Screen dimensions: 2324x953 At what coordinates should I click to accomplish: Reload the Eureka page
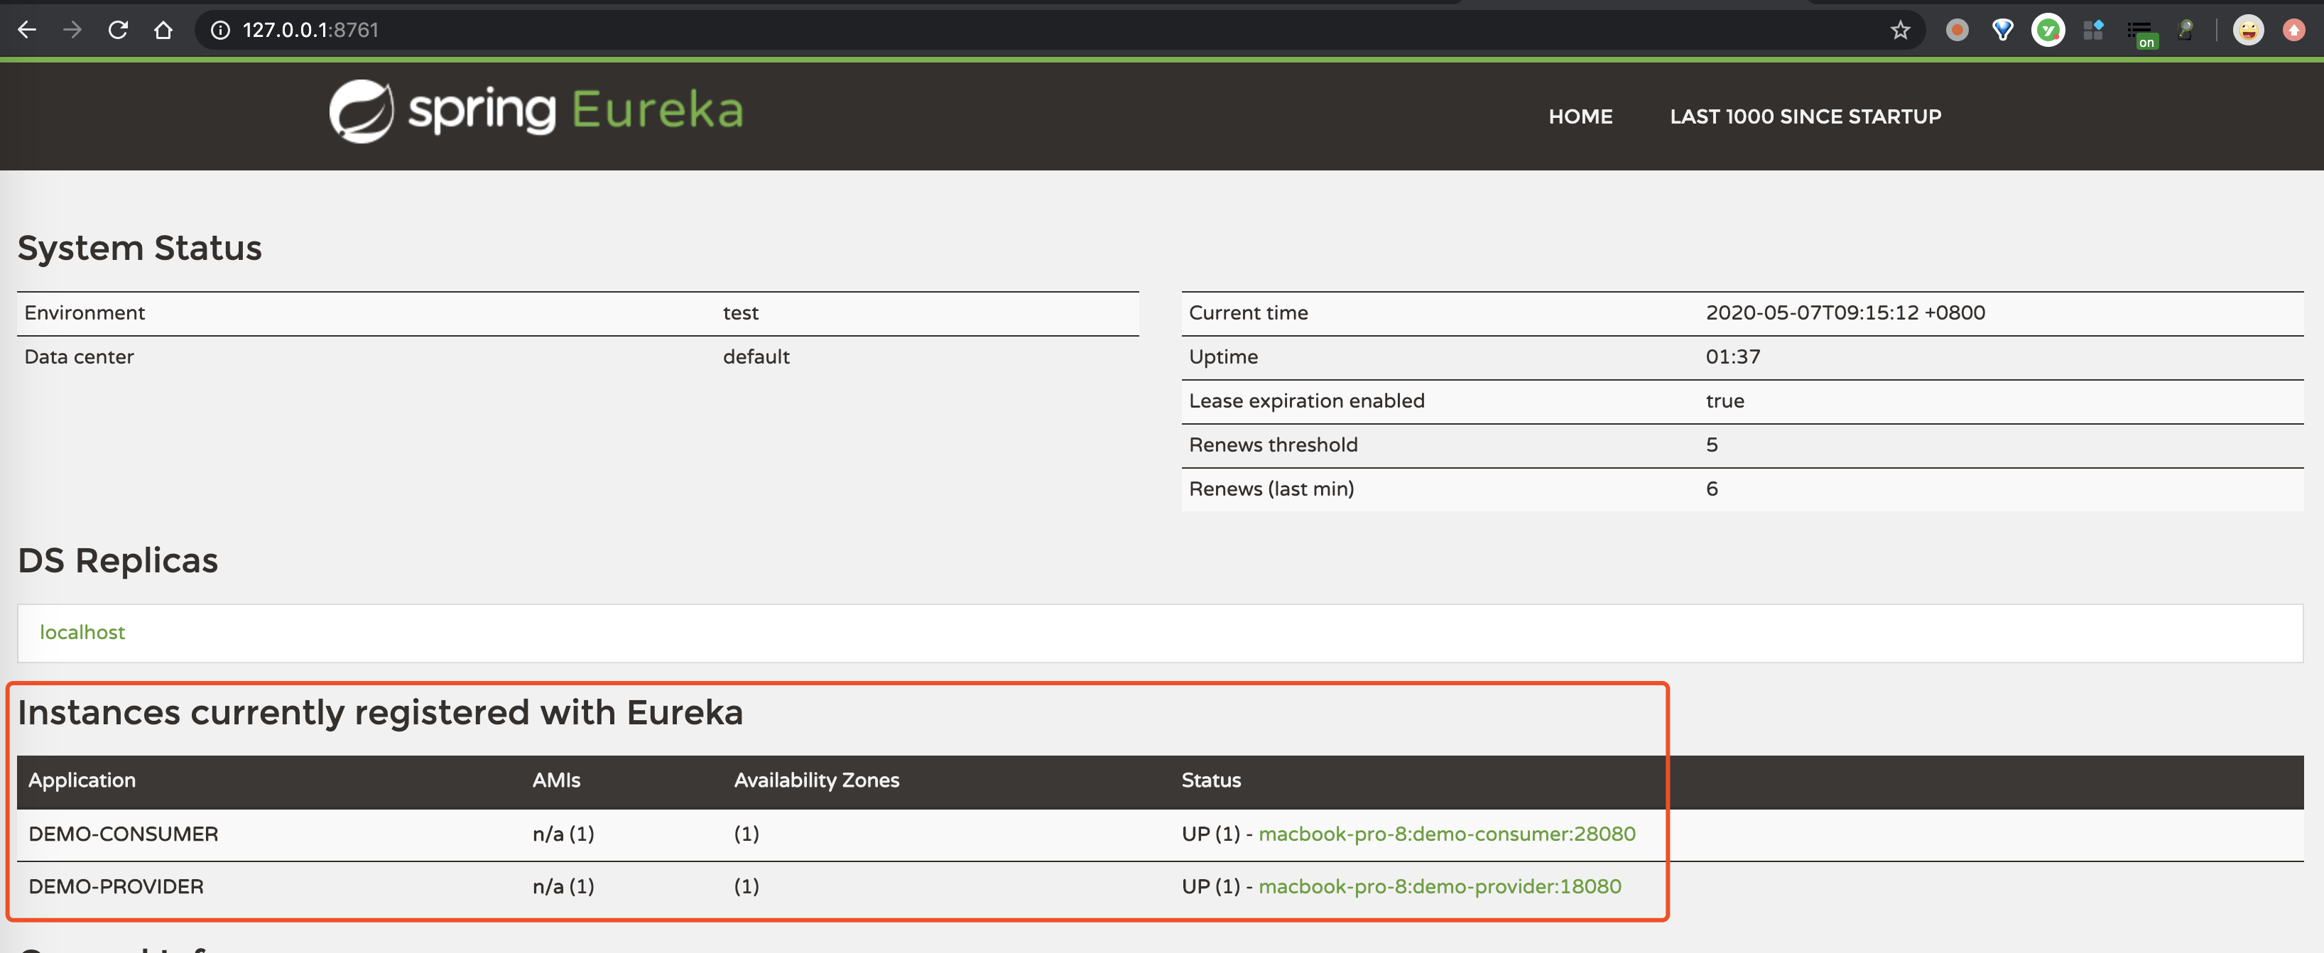tap(118, 30)
